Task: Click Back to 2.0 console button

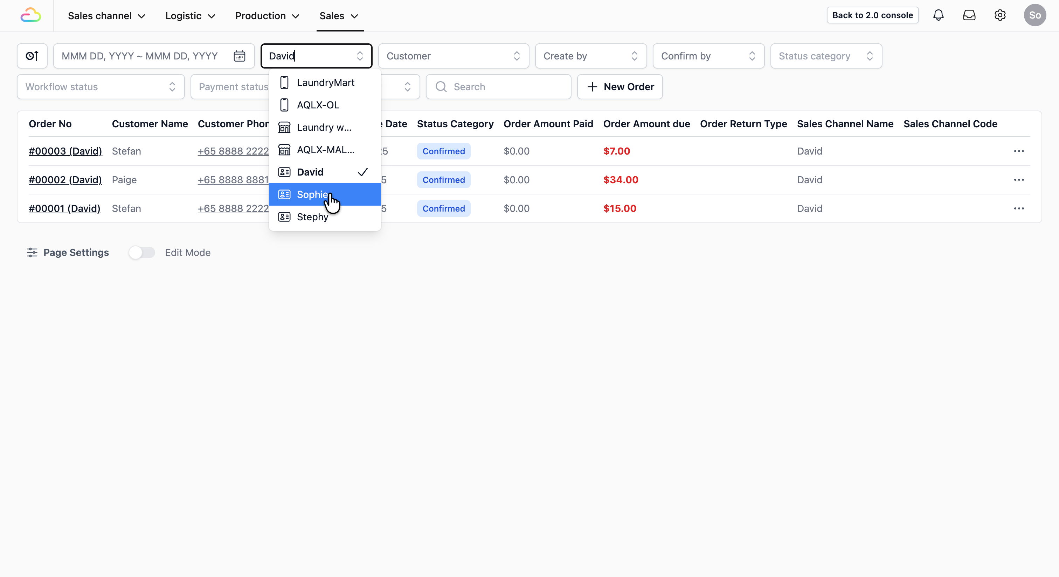Action: click(872, 15)
